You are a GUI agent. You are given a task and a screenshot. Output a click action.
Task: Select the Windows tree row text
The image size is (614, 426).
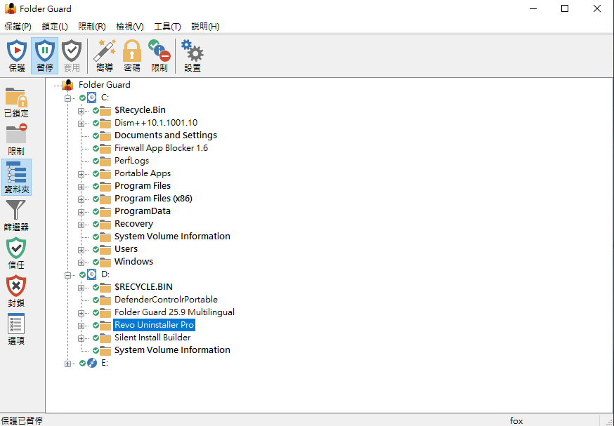(133, 261)
